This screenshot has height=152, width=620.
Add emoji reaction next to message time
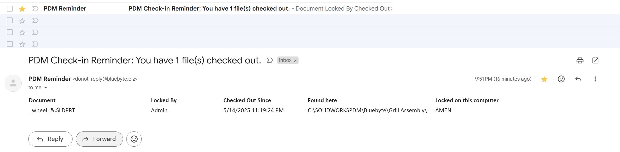point(561,79)
